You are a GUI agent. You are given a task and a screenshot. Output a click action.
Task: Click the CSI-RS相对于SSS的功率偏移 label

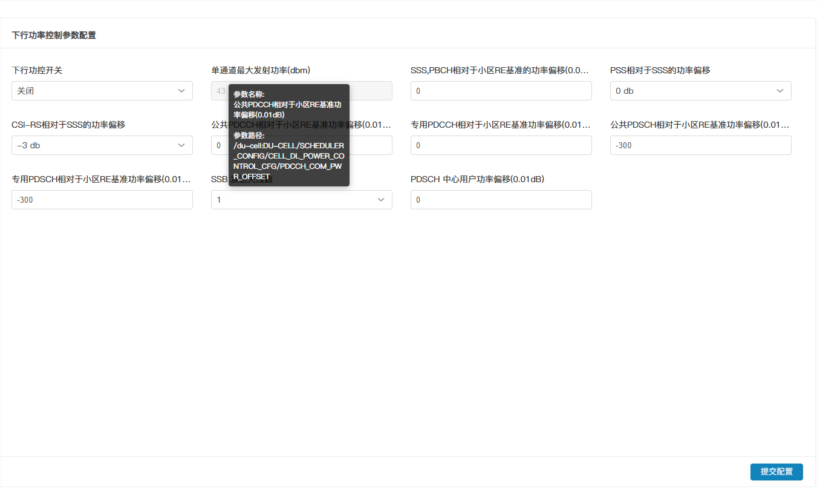(68, 125)
